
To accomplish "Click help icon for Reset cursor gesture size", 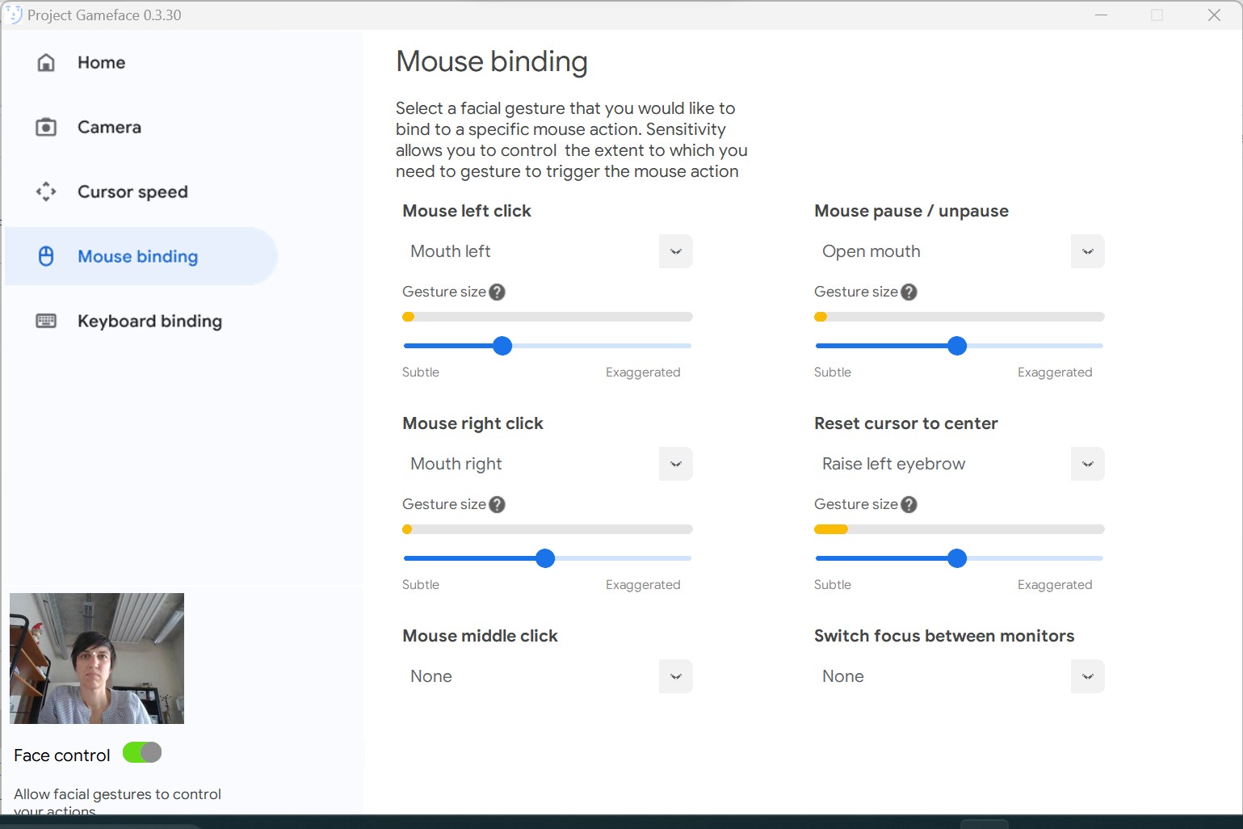I will pyautogui.click(x=909, y=505).
